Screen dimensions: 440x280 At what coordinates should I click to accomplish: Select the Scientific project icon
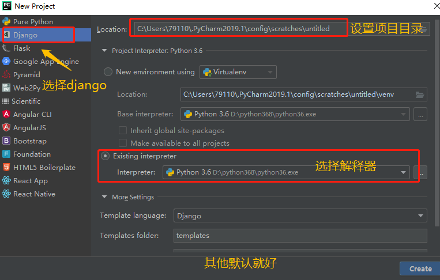(x=5, y=101)
